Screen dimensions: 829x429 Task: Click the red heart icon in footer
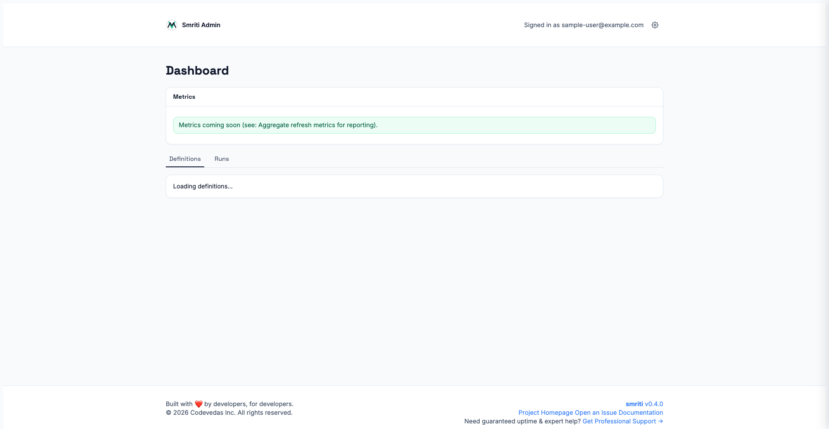199,404
